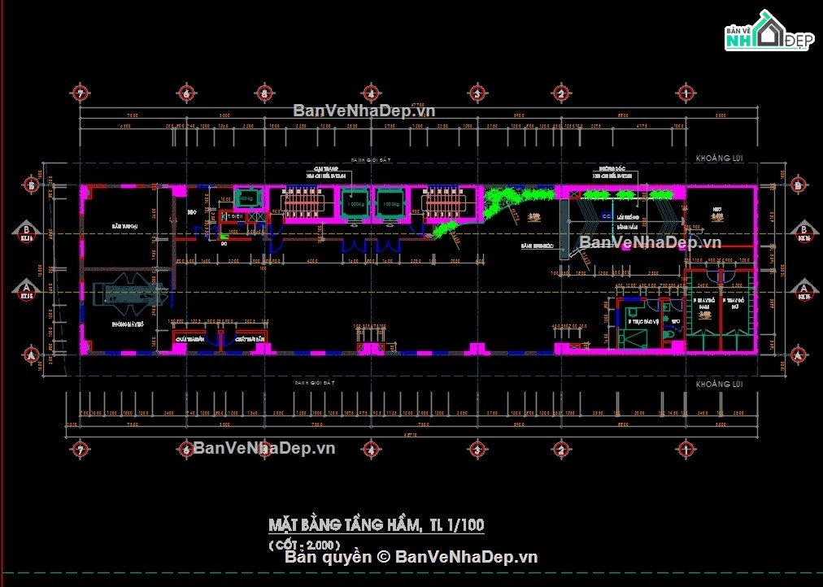Click circular axis marker B on left edge
Screen dimensions: 823x587
[x=32, y=185]
